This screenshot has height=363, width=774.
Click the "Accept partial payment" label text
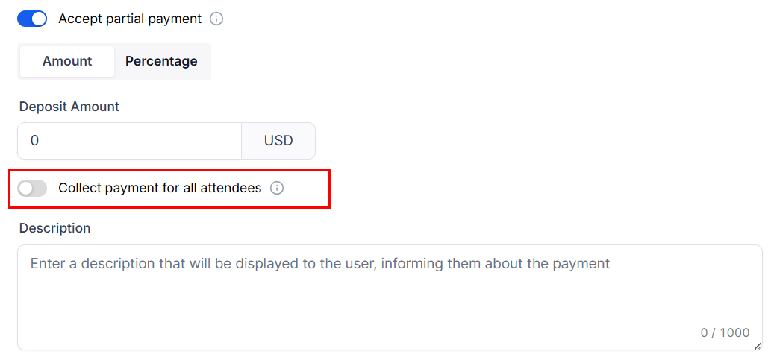pyautogui.click(x=130, y=19)
